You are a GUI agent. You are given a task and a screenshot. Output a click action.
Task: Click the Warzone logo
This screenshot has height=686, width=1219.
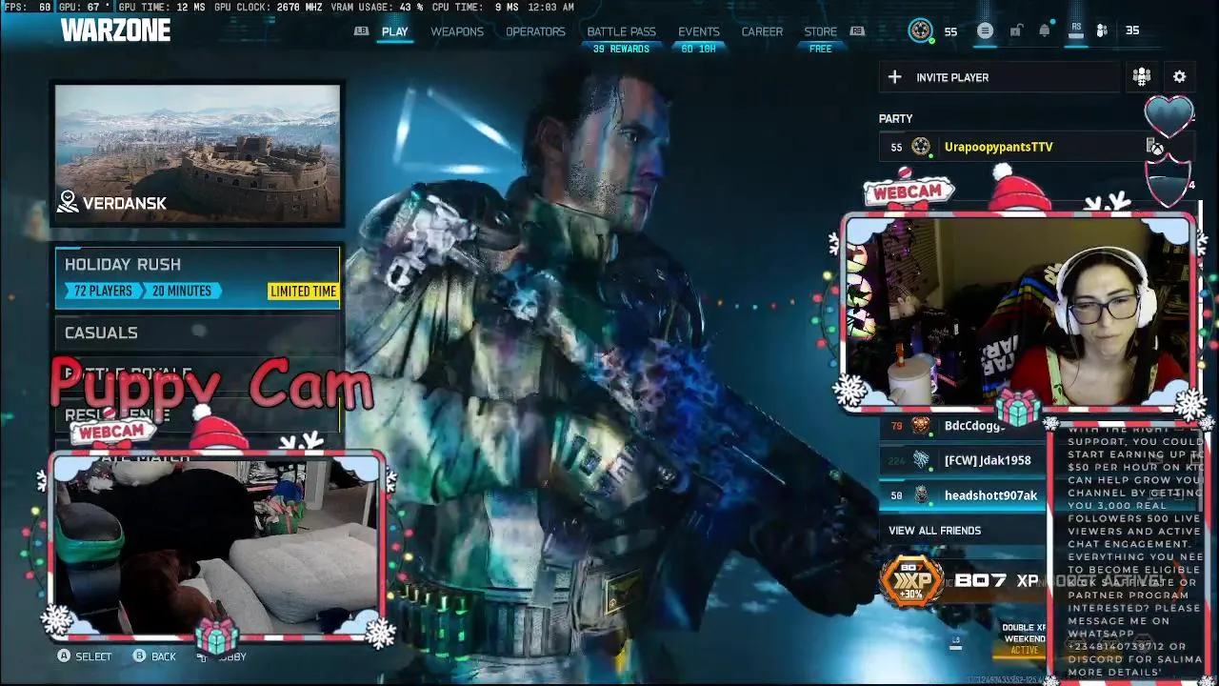115,30
